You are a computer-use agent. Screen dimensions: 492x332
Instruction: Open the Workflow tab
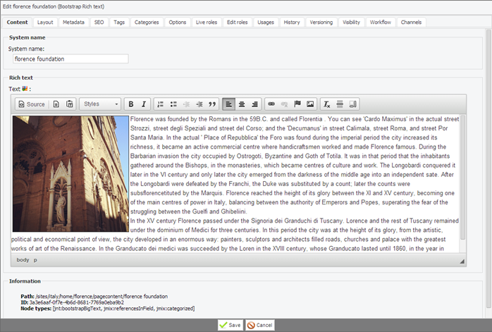[x=381, y=23]
